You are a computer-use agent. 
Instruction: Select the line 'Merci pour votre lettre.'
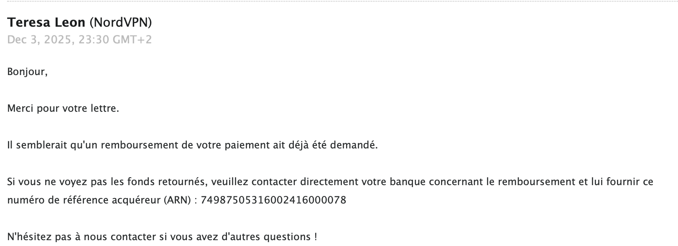[x=63, y=109]
